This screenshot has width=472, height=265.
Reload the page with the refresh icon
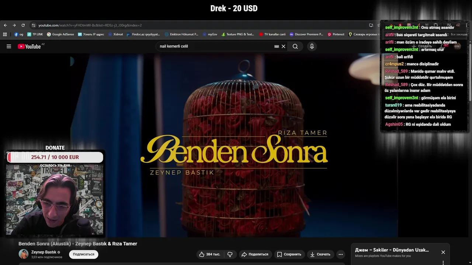pos(23,25)
